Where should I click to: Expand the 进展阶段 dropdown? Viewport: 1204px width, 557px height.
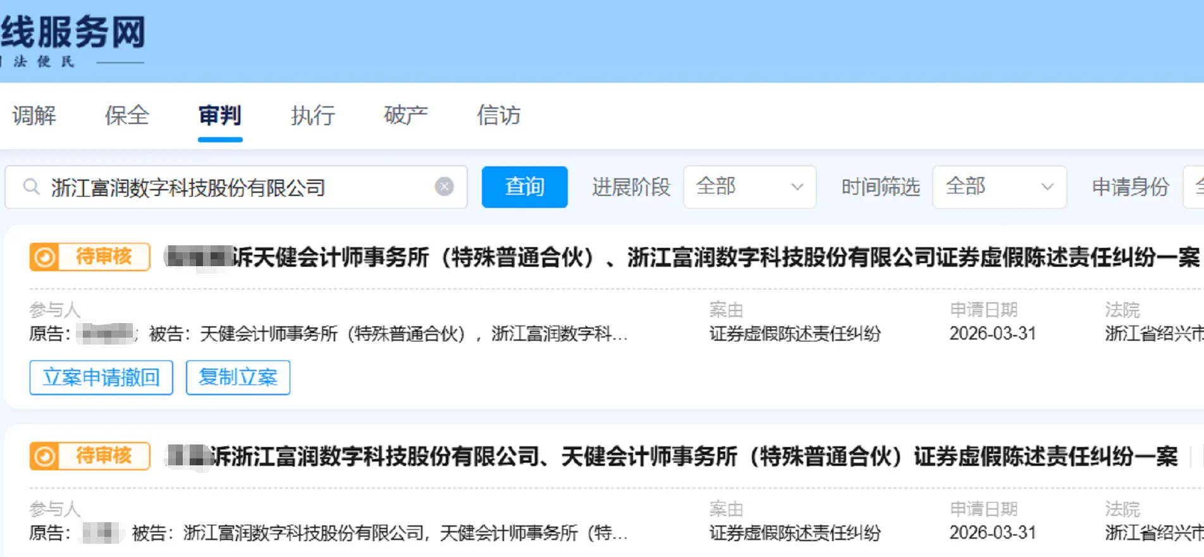click(x=750, y=187)
